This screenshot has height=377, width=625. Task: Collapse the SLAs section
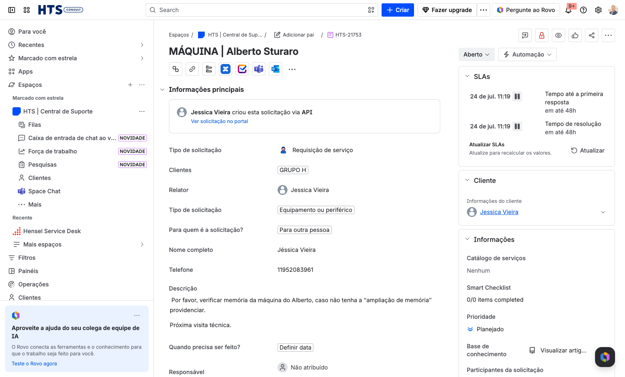[467, 76]
